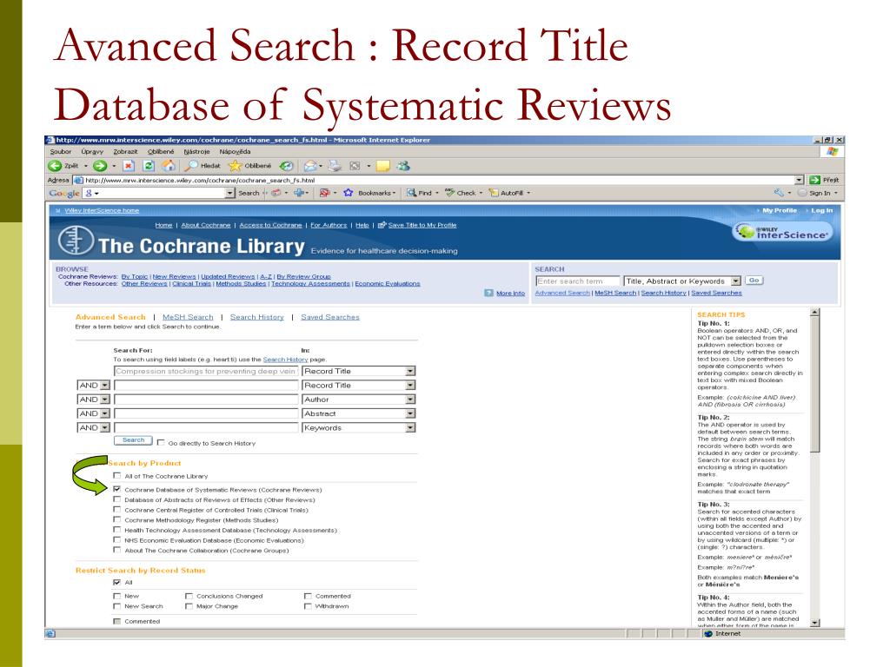Open the Keywords field dropdown
This screenshot has width=890, height=667.
[410, 427]
